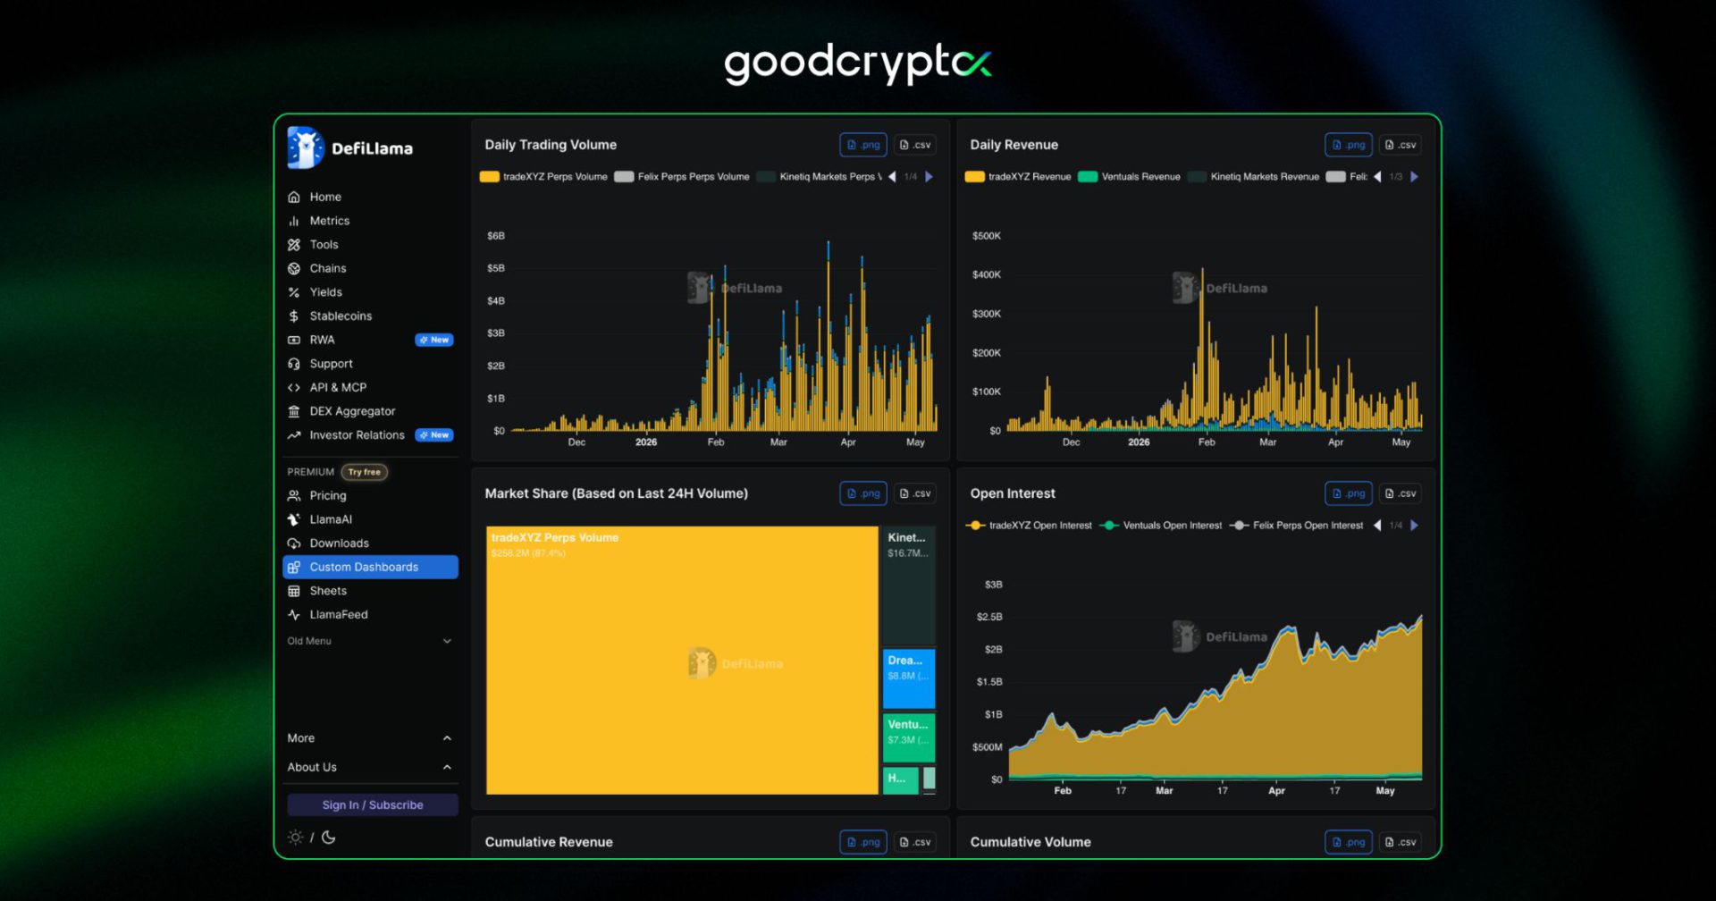
Task: Select tradeXYZ Perps Volume treemap block
Action: coord(682,661)
